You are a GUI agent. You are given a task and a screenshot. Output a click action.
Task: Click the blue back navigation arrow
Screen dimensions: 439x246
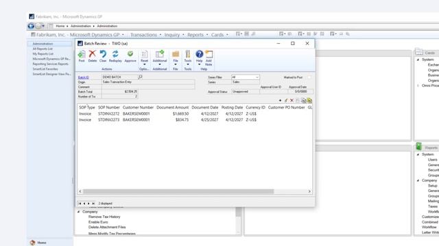tap(31, 26)
